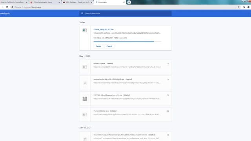251x141 pixels.
Task: Remove the FRPFILE iCloud Bypass zip entry
Action: pyautogui.click(x=168, y=95)
